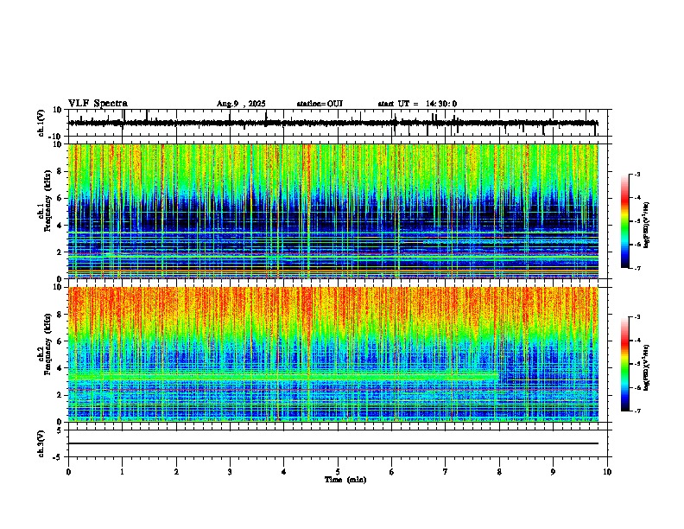Click the date text "Aug.9 , 2025"
684x529 pixels.
241,104
